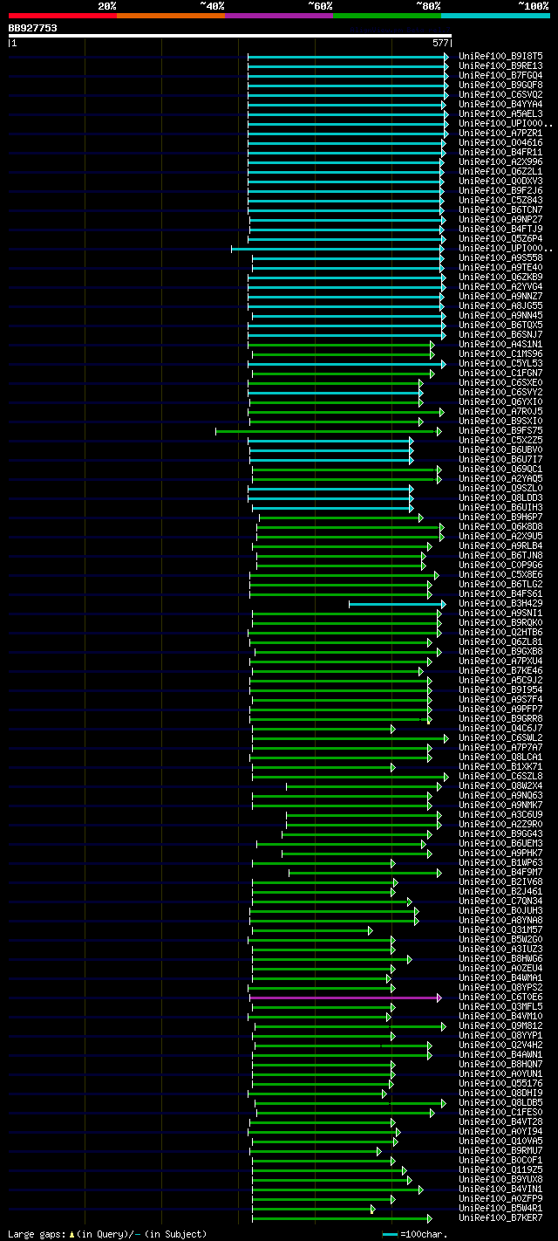Open hit UniRef100_B6TJN8
The image size is (558, 1241).
pyautogui.click(x=500, y=555)
